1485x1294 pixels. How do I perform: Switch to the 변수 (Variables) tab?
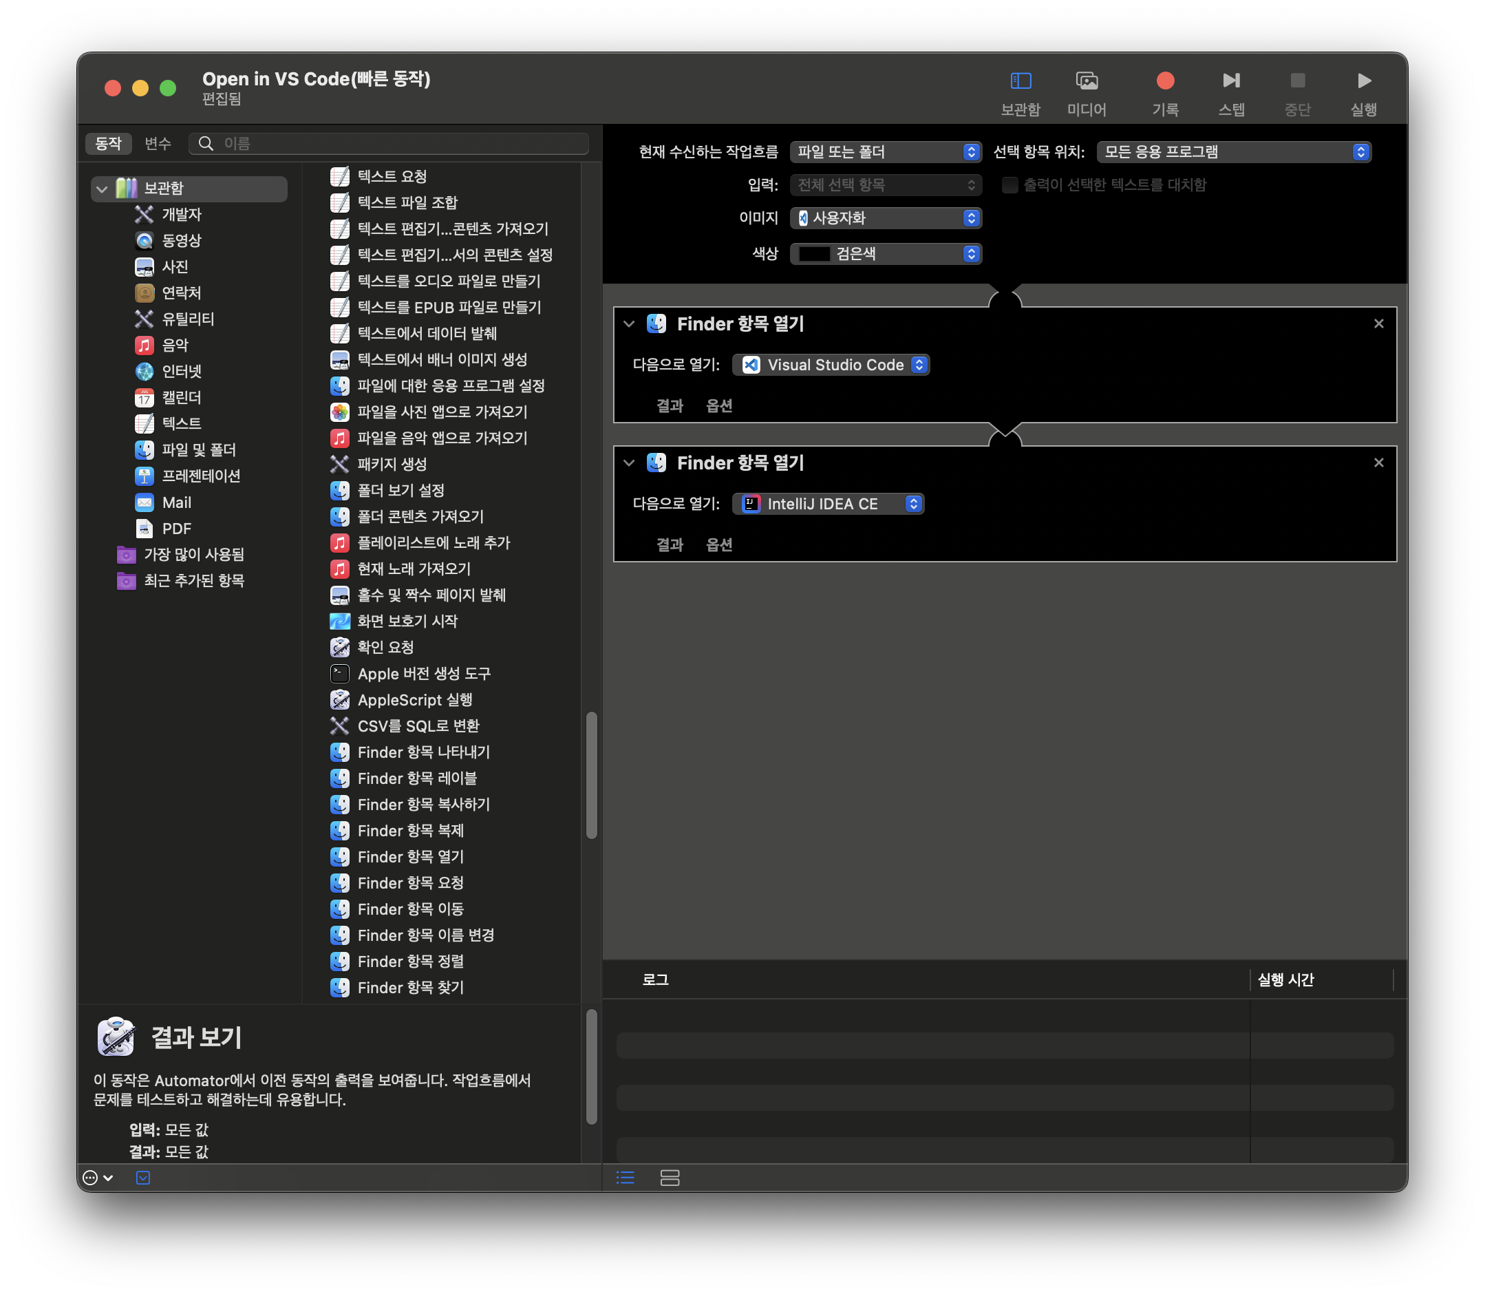coord(158,144)
